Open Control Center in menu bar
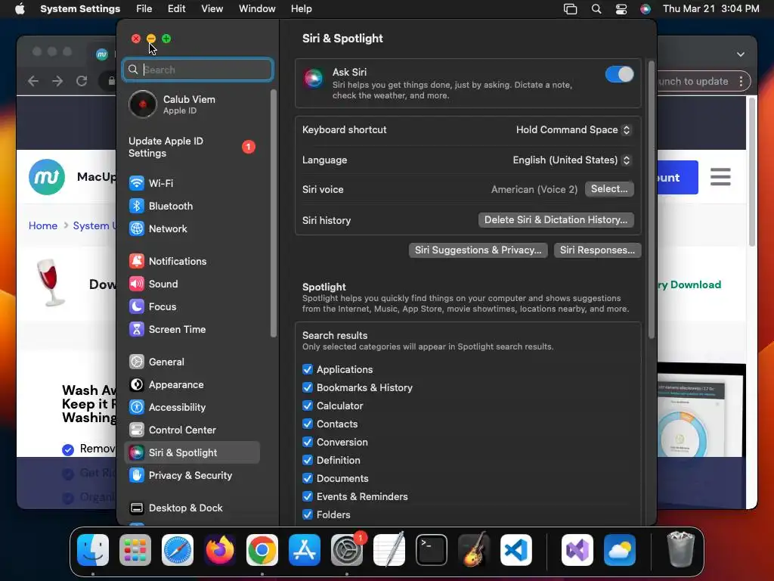The image size is (774, 581). pyautogui.click(x=621, y=9)
